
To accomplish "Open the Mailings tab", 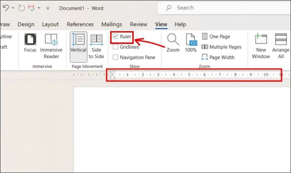I will [x=111, y=24].
